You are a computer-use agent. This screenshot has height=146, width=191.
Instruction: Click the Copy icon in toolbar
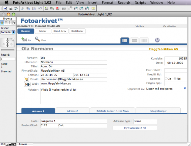point(28,8)
